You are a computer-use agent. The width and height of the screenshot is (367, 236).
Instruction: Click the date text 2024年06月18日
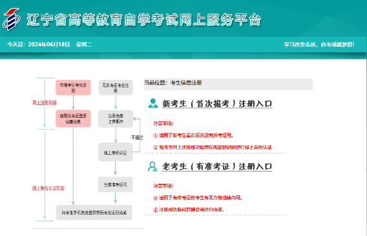click(x=49, y=44)
